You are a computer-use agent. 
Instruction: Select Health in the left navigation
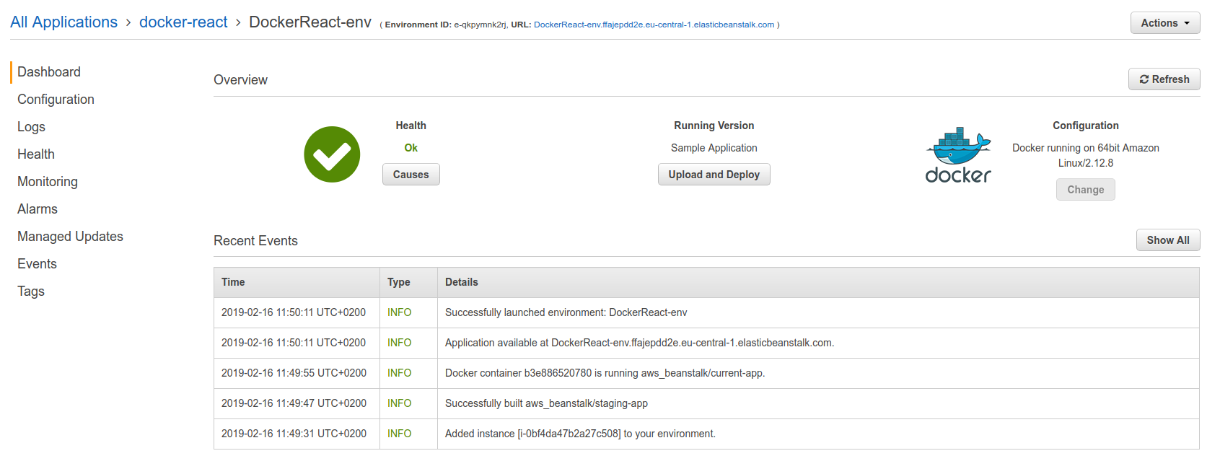click(x=36, y=154)
